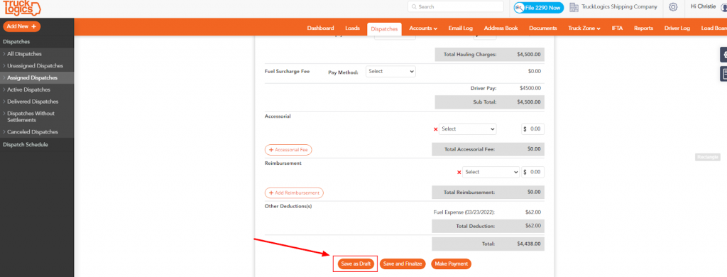
Task: Remove the Reimbursement row with red X
Action: (459, 172)
